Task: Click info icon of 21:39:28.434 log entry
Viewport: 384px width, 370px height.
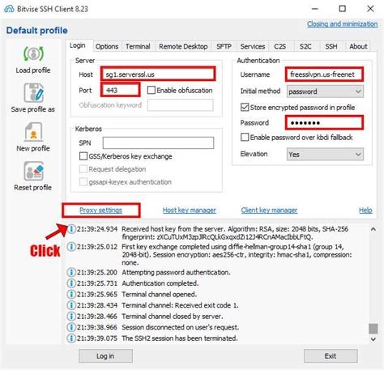Action: [71, 305]
